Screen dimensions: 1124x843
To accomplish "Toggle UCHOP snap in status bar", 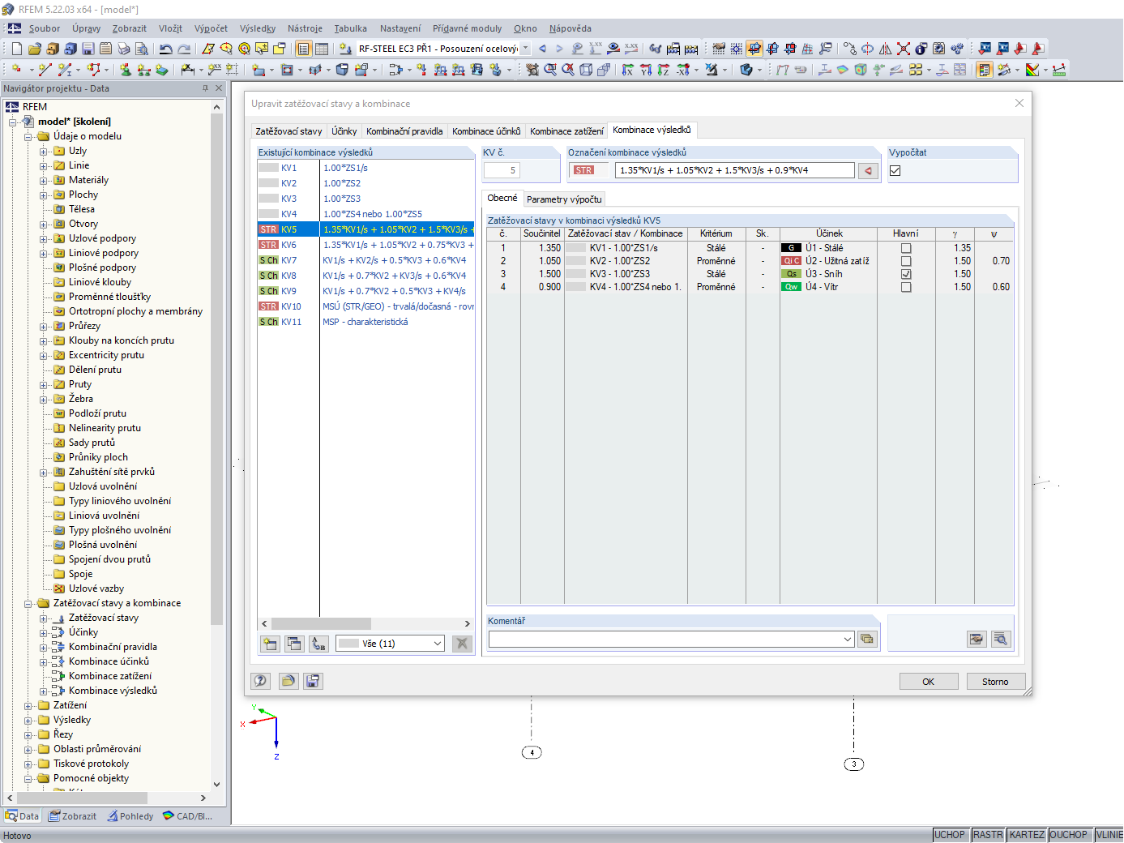I will pos(949,835).
